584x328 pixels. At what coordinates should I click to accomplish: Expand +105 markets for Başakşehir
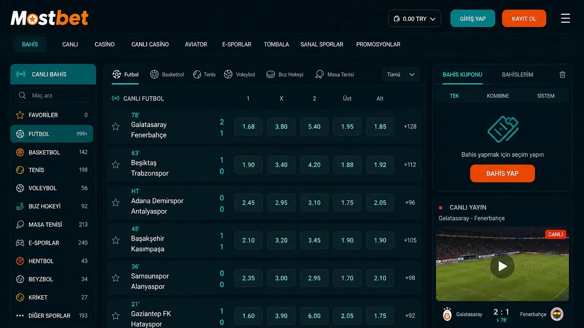pos(410,240)
